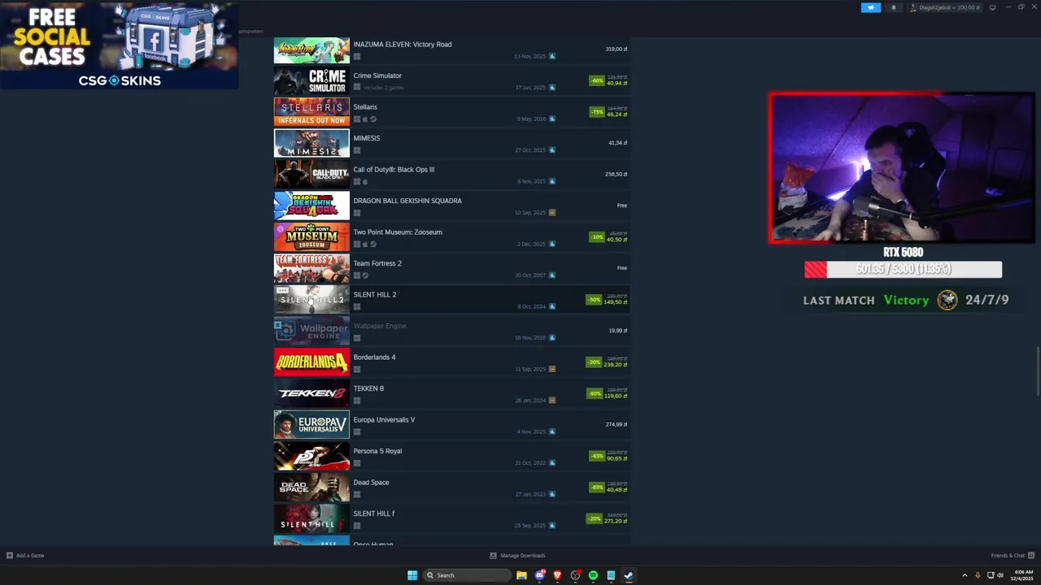Click the icon beside Persona 5 Royal's date
Screen dimensions: 1041x585
click(552, 462)
